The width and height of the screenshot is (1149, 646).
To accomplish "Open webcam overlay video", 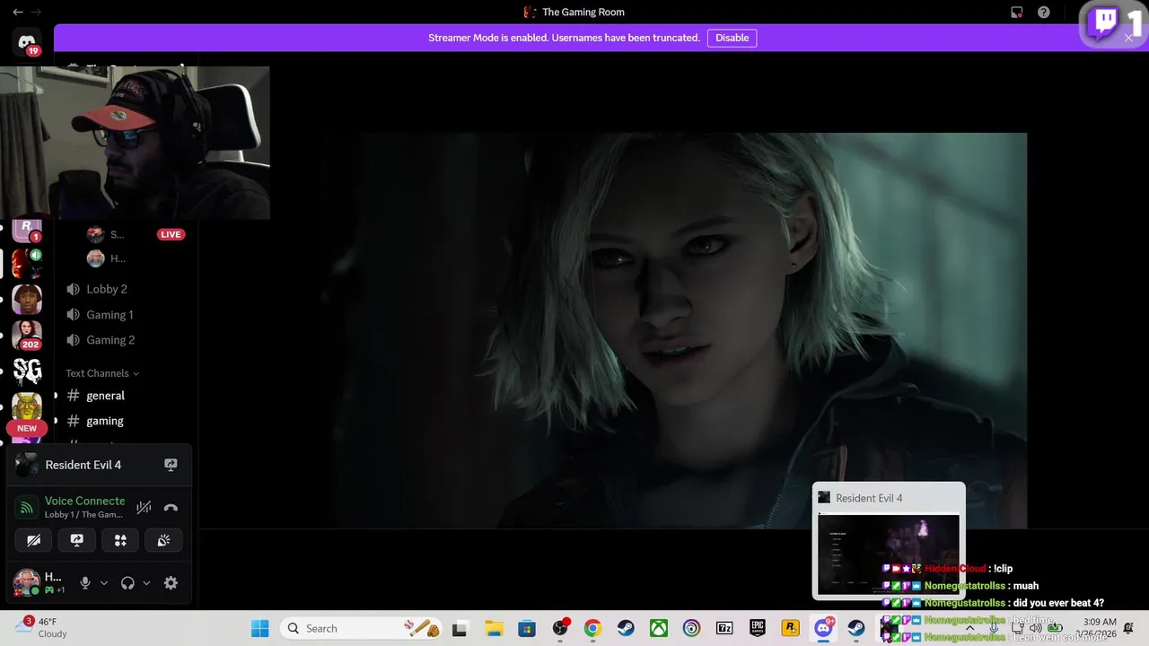I will point(135,142).
